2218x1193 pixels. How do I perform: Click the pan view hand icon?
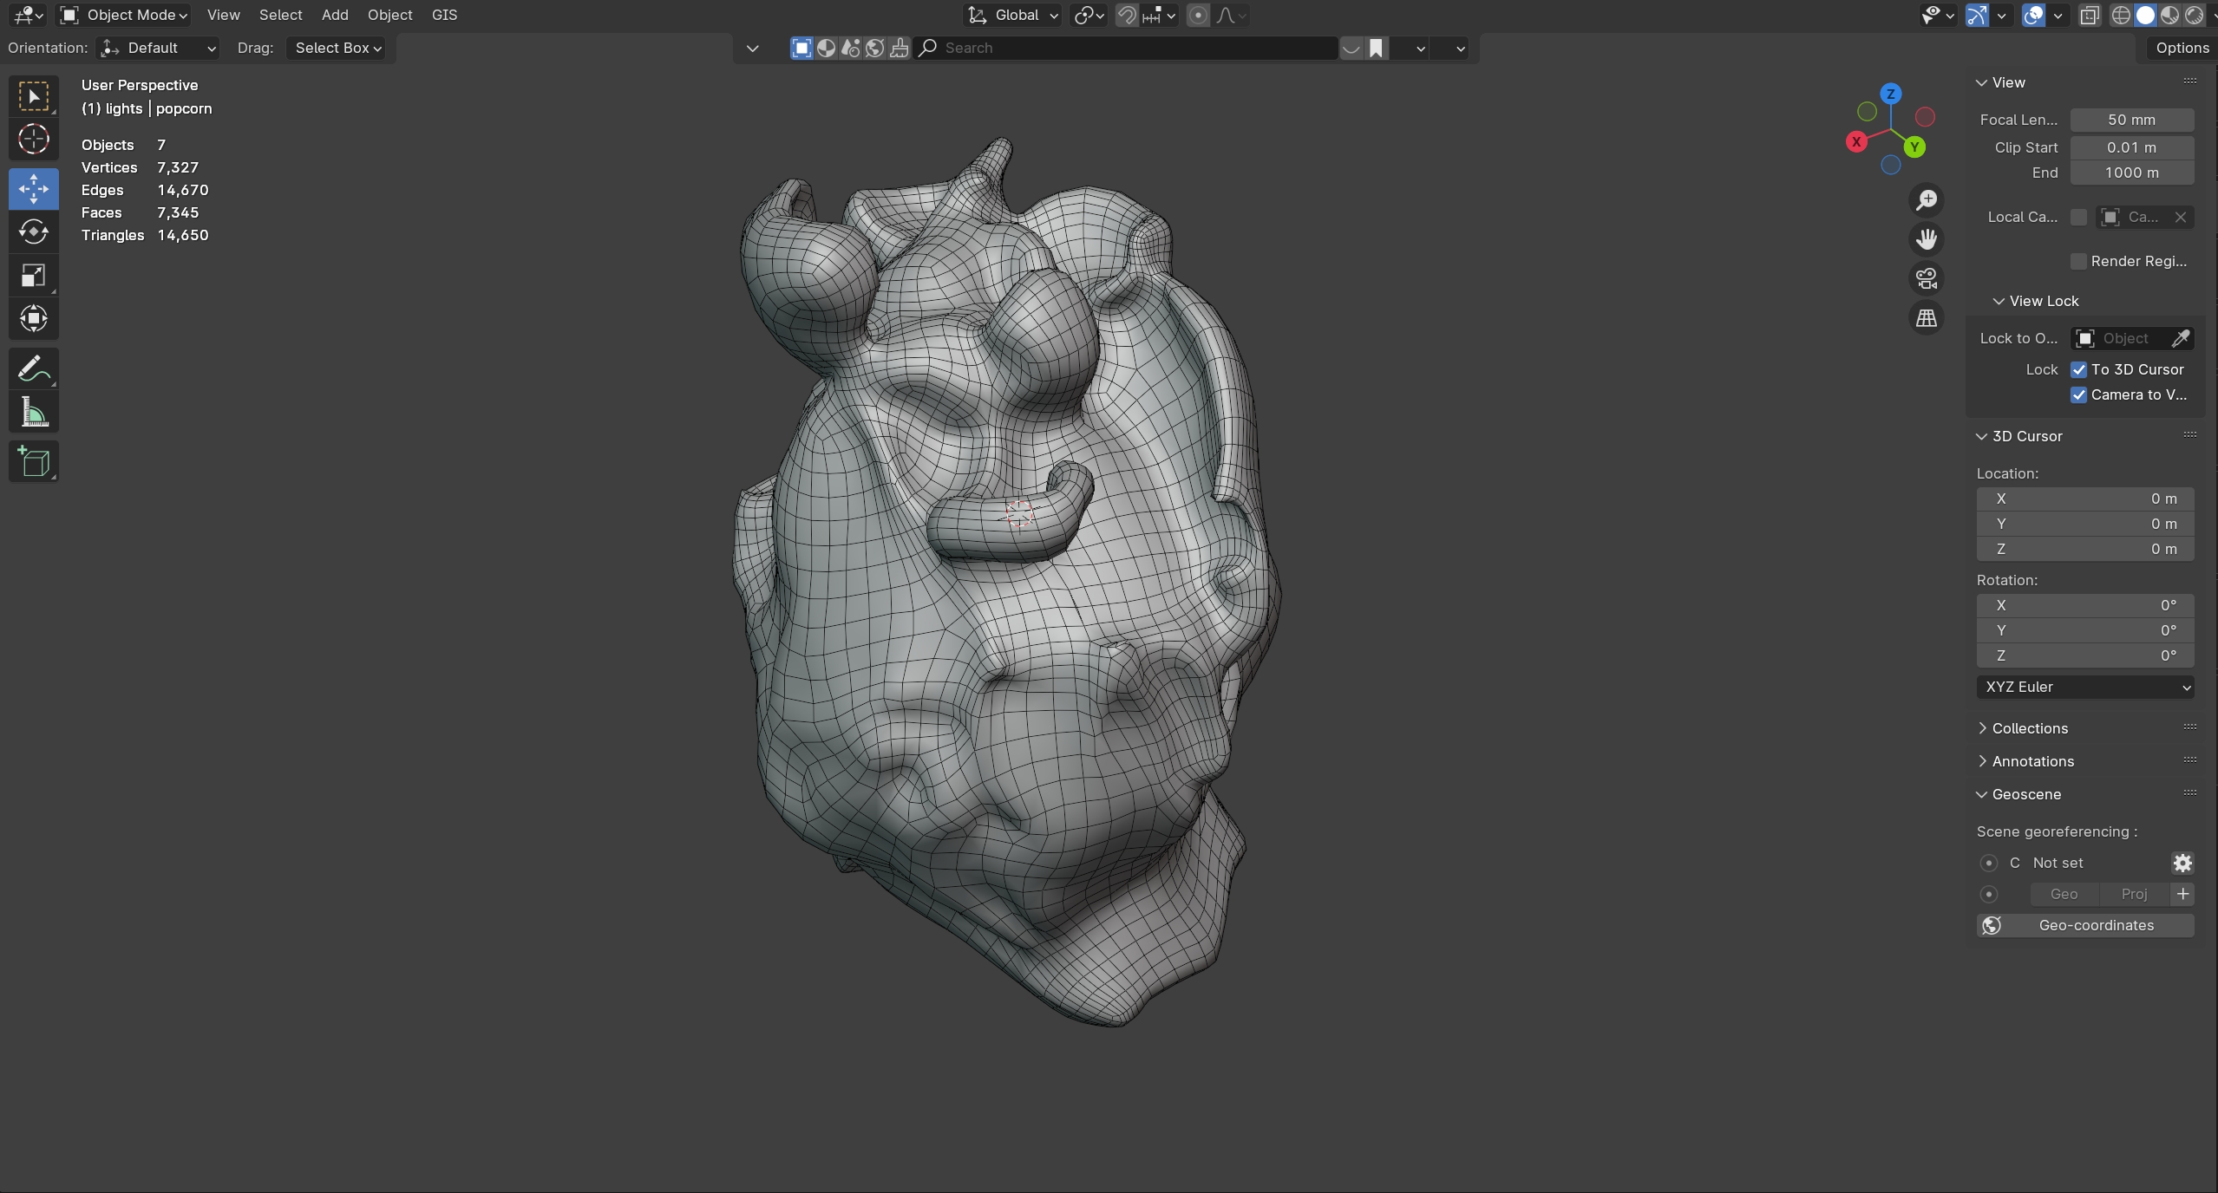pyautogui.click(x=1926, y=239)
